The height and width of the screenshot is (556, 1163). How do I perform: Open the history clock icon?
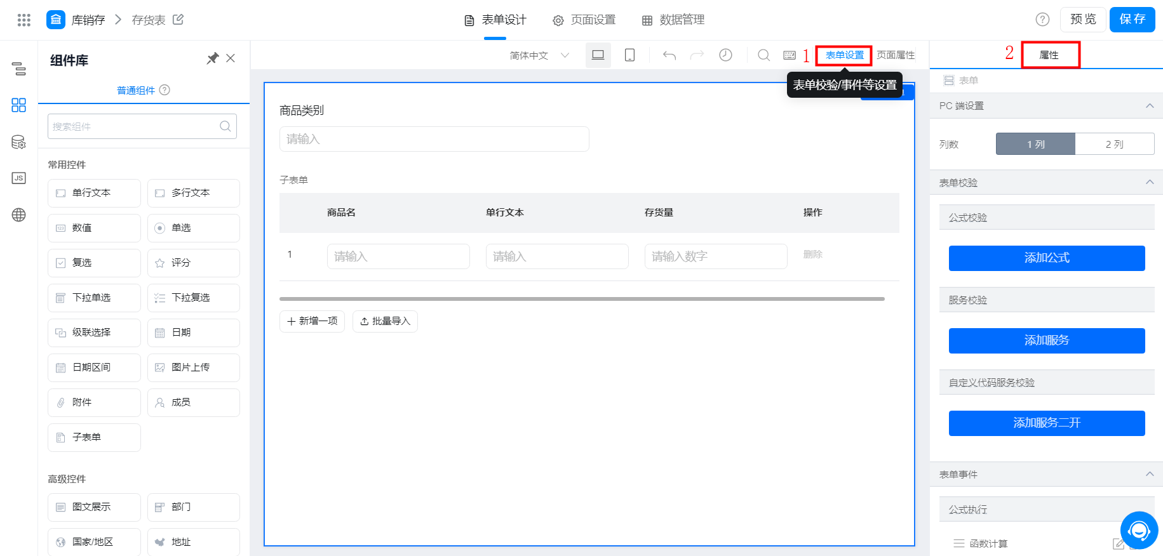coord(725,55)
